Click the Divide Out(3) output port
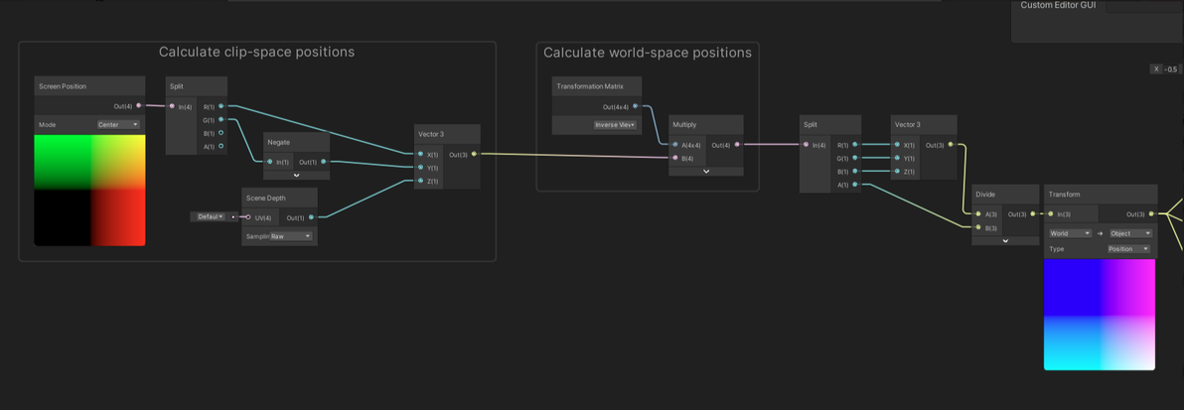1184x410 pixels. tap(1033, 213)
